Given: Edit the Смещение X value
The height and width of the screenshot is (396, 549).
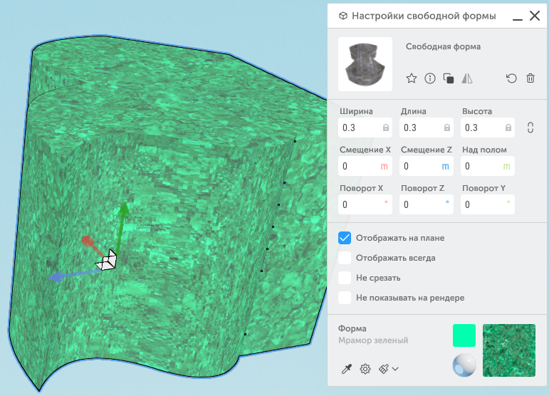Looking at the screenshot, I should click(365, 166).
